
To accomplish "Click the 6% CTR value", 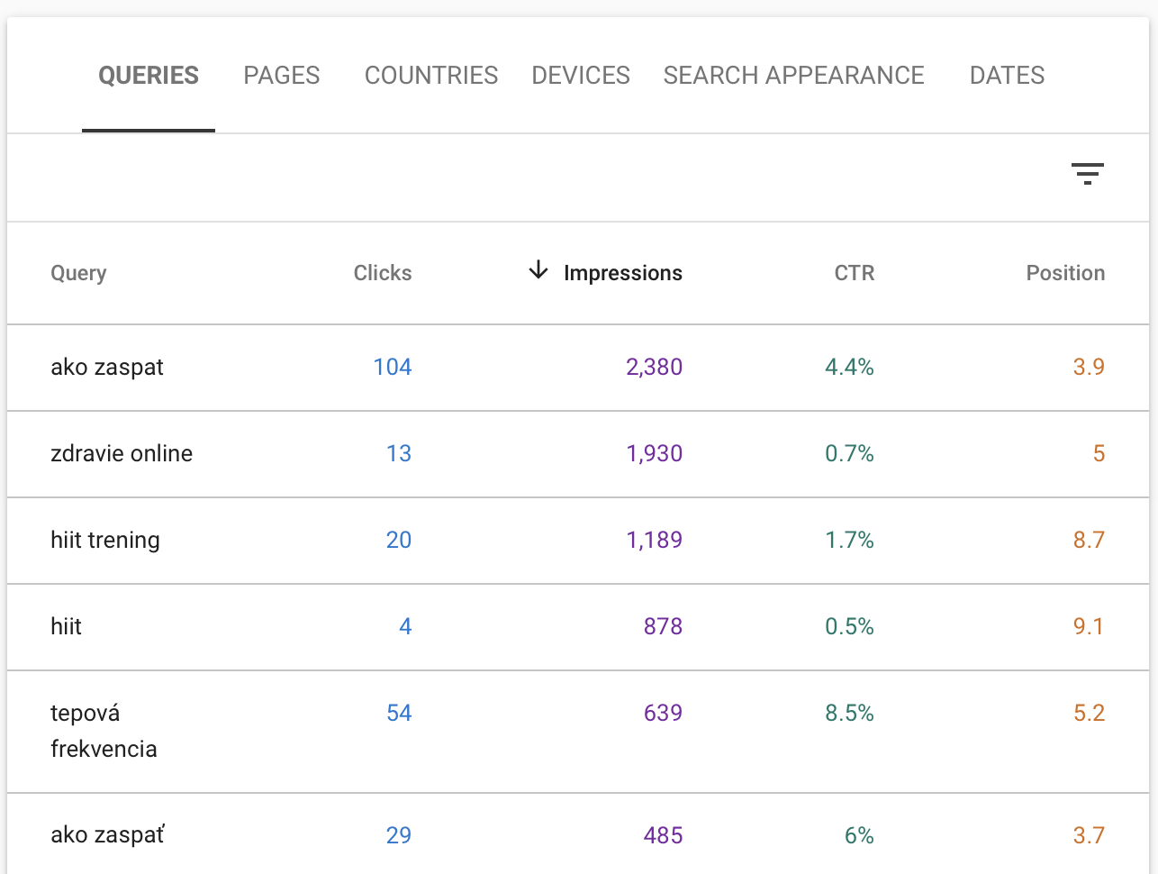I will coord(859,835).
